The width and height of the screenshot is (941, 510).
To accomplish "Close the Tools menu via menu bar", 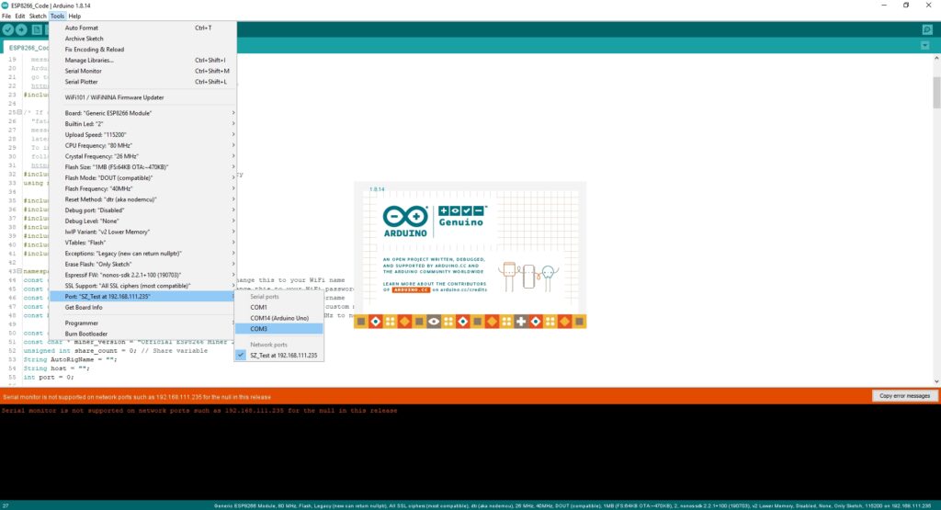I will point(57,17).
